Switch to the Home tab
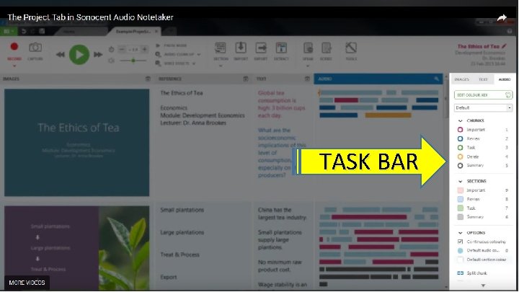This screenshot has height=292, width=519. [x=69, y=32]
